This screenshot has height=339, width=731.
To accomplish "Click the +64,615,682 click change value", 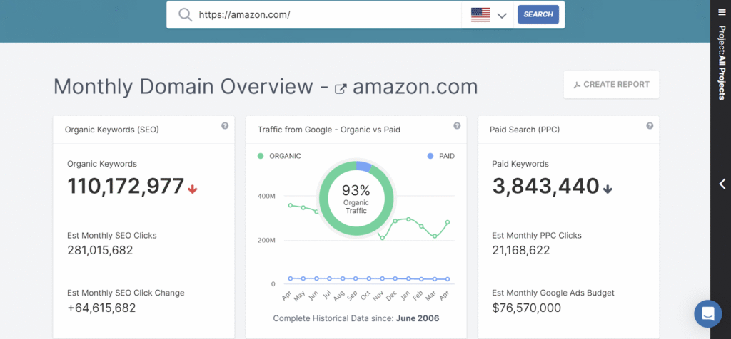I will tap(101, 308).
